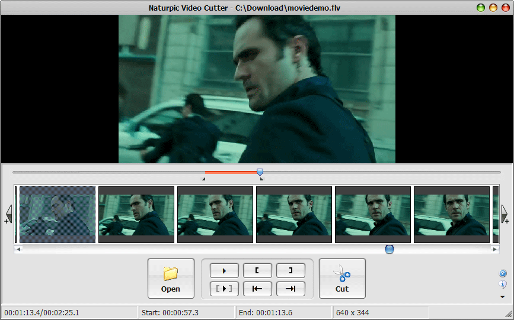Select the second thumbnail frame
The height and width of the screenshot is (320, 514).
(136, 215)
